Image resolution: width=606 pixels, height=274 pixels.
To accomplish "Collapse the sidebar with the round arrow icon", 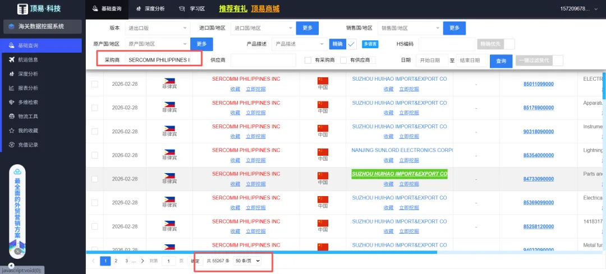I will tap(11, 266).
